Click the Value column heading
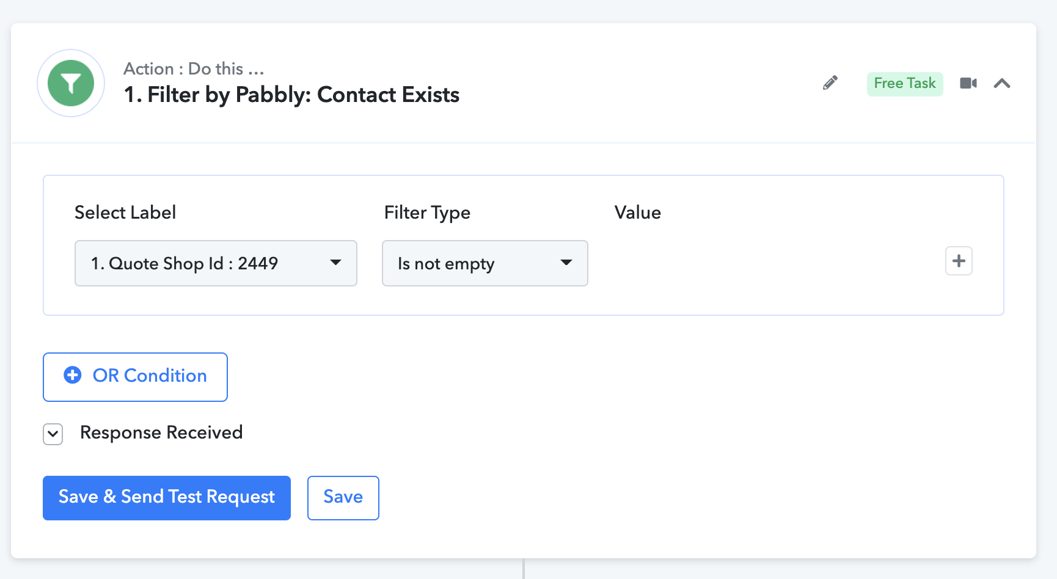Image resolution: width=1057 pixels, height=579 pixels. 638,213
